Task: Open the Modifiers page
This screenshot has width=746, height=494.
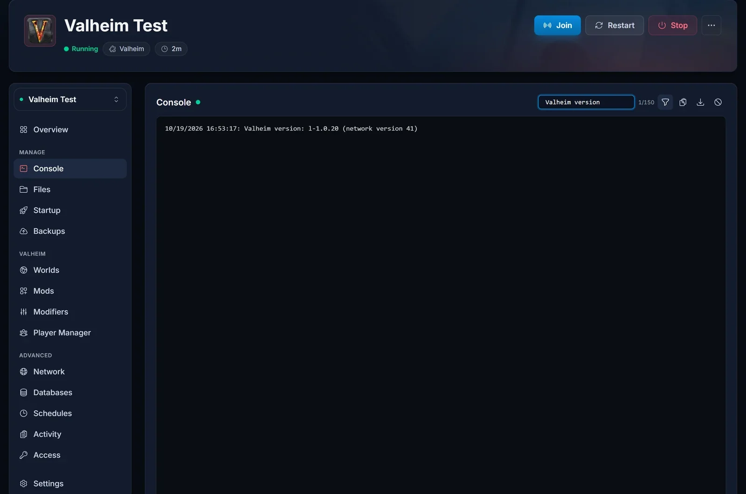Action: (70, 312)
